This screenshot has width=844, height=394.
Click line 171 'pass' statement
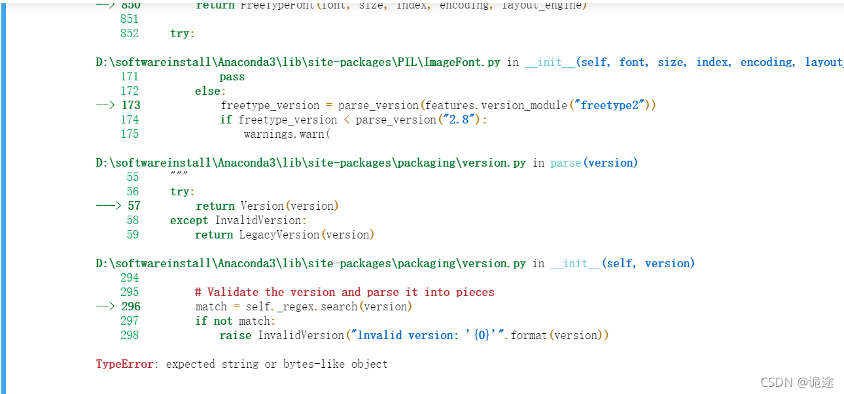[x=232, y=76]
